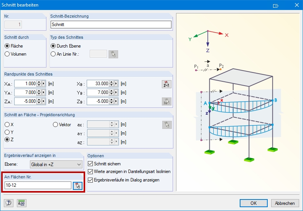303x211 pixels.
Task: Close the Schnitt bearbeiten dialog
Action: (x=296, y=5)
